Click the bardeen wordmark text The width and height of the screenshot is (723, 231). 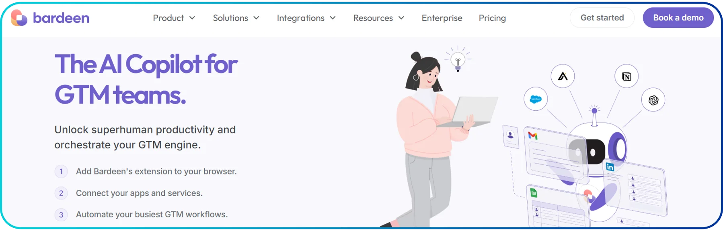(x=61, y=18)
